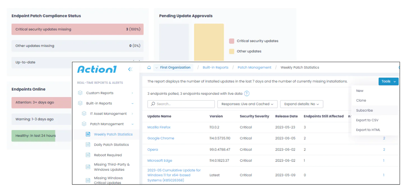Open Reboot Required report
This screenshot has width=410, height=194.
[108, 155]
